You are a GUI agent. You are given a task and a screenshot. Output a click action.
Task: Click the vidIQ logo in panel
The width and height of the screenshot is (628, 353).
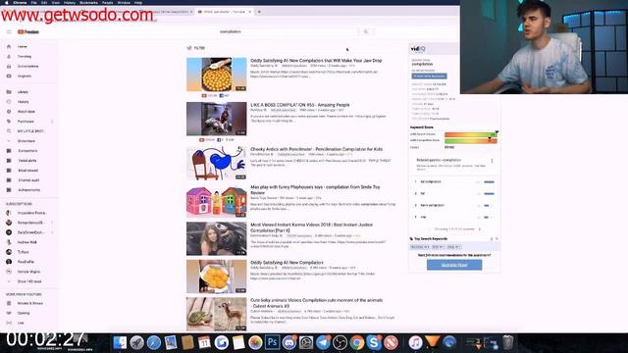tap(418, 49)
